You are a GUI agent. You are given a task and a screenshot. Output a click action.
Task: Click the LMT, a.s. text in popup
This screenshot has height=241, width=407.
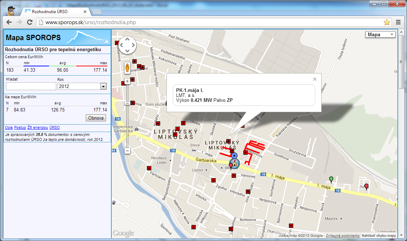coord(186,95)
